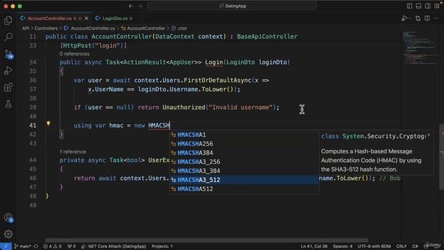Close the AccountController.cs tab
Viewport: 444px width, 250px height.
[86, 19]
